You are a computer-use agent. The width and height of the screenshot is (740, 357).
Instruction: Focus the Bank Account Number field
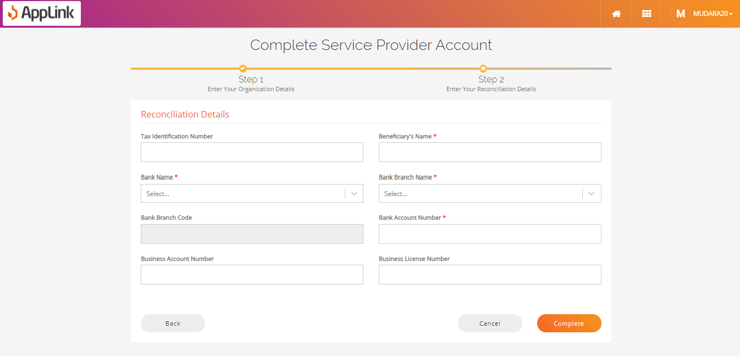point(490,234)
